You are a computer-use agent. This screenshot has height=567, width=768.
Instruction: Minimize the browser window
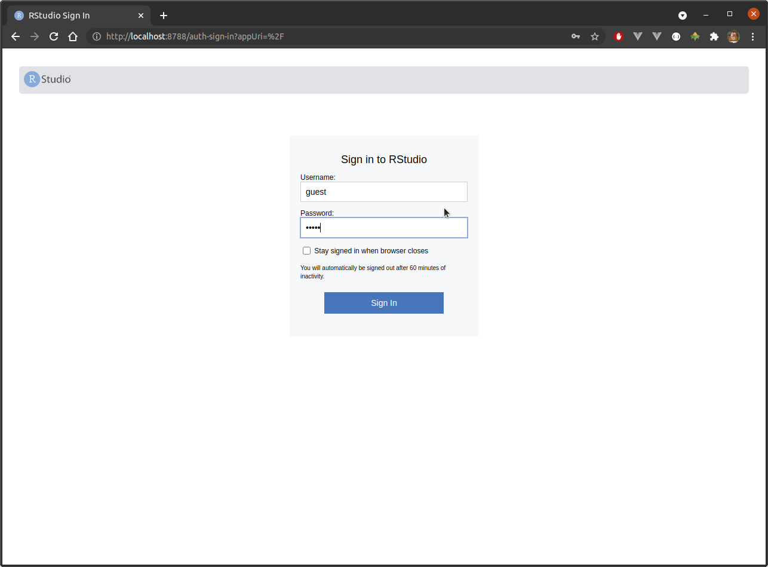(x=706, y=14)
